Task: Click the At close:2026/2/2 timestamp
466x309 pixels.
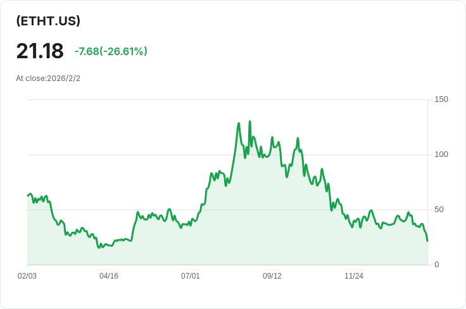Action: click(x=48, y=79)
